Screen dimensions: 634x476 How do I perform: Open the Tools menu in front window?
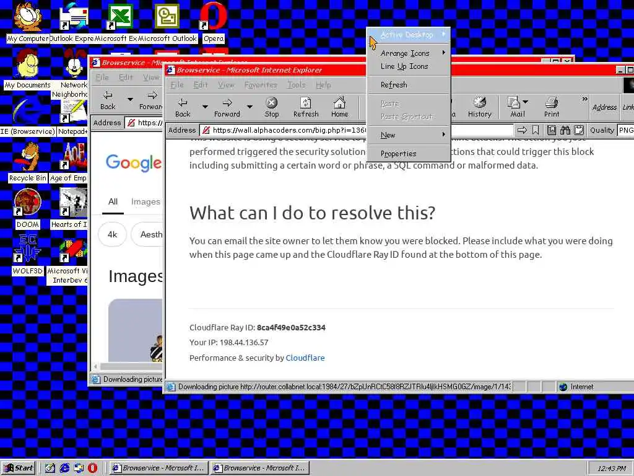click(297, 84)
